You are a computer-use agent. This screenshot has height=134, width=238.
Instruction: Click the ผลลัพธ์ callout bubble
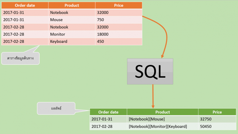[56, 108]
